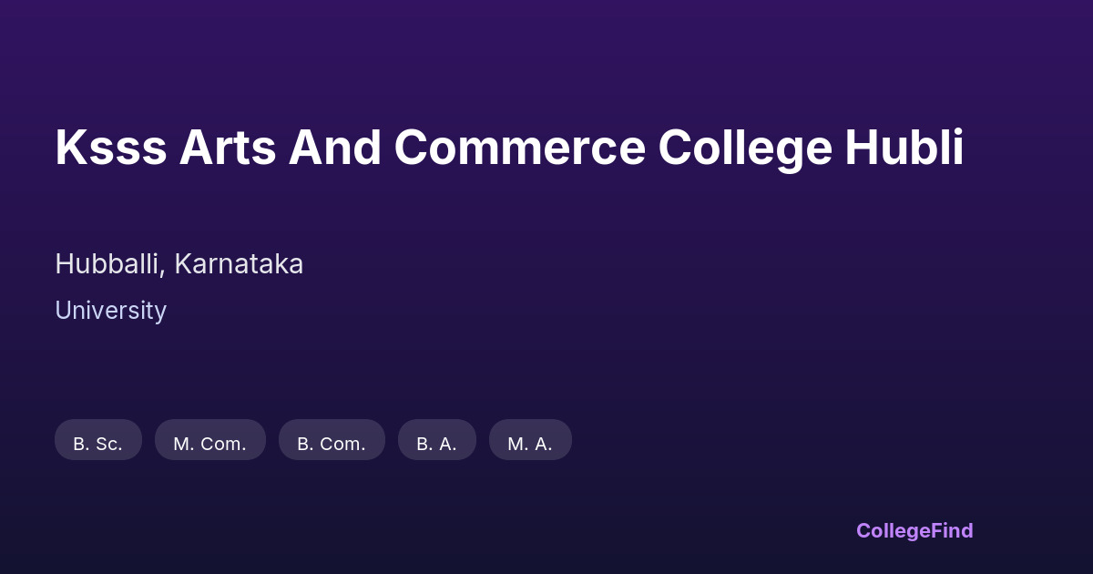Click the Ksss Arts And Commerce College title
The width and height of the screenshot is (1093, 574).
[509, 148]
